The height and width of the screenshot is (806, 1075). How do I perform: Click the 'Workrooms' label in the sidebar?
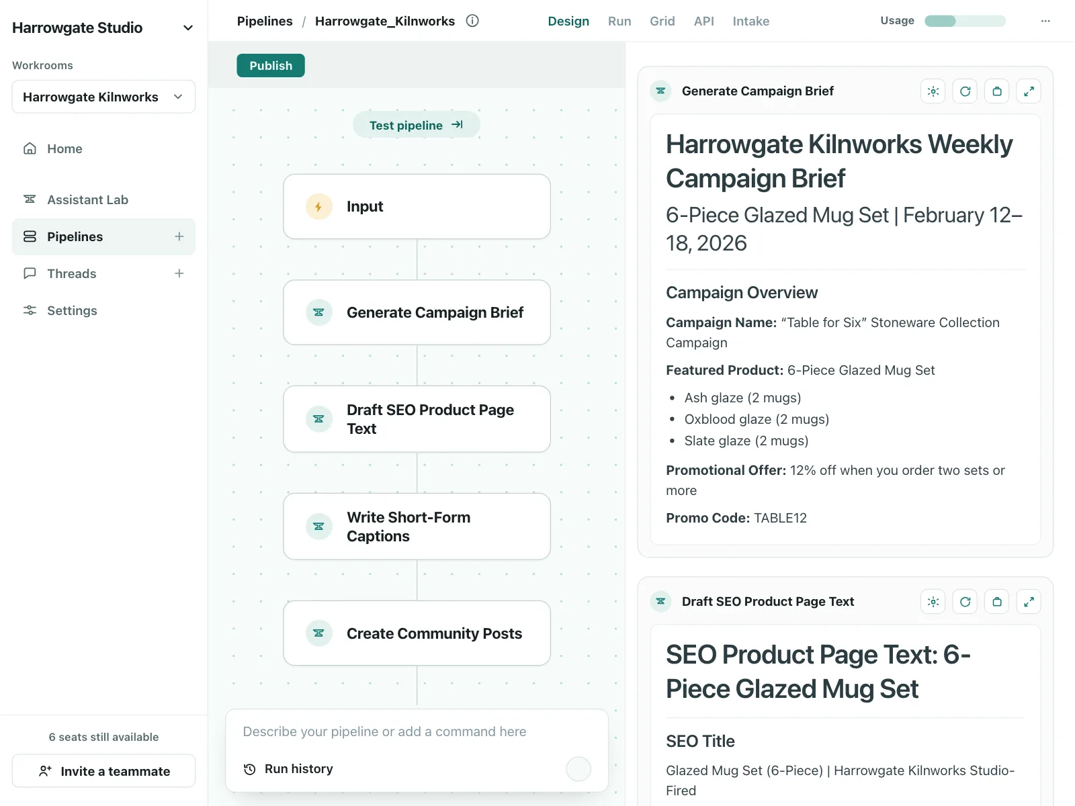tap(42, 65)
